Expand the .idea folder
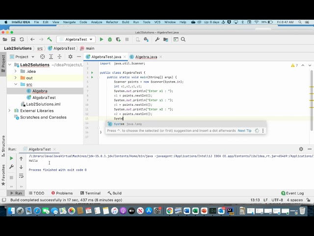Viewport: 314px width, 236px height. coord(15,71)
